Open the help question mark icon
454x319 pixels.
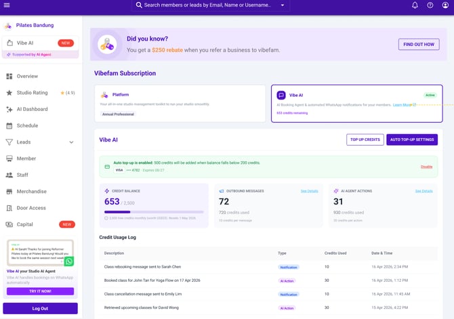(x=430, y=5)
